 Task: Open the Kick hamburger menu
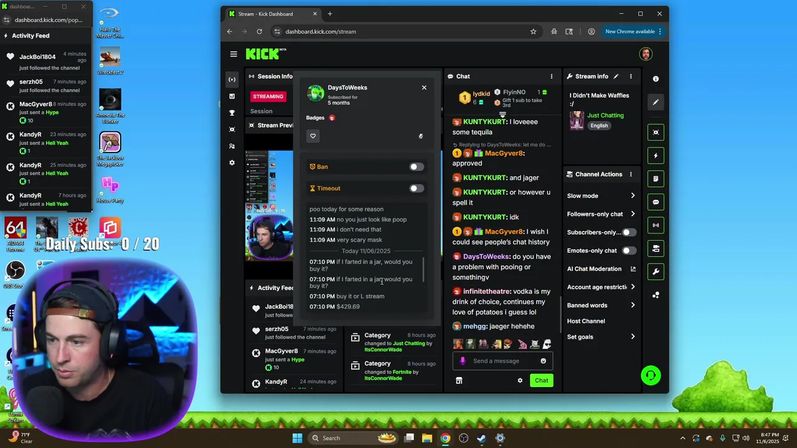(233, 54)
